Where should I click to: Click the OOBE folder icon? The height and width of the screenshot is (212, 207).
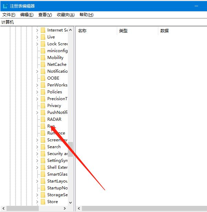[43, 78]
